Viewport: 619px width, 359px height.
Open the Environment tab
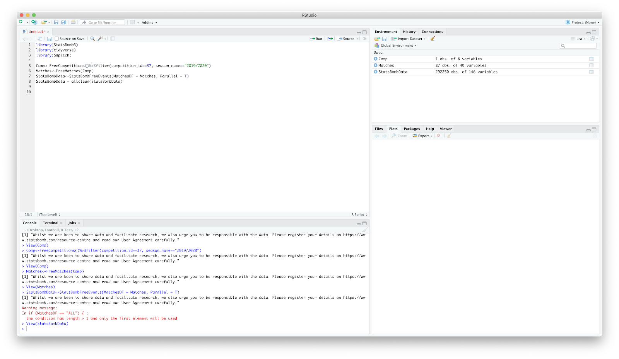pyautogui.click(x=386, y=32)
